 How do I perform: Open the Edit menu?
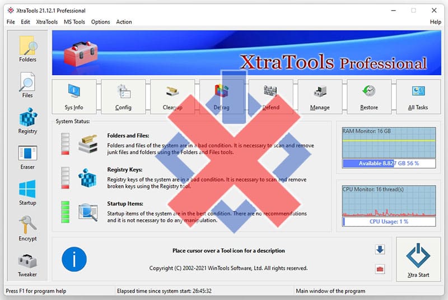pos(25,22)
